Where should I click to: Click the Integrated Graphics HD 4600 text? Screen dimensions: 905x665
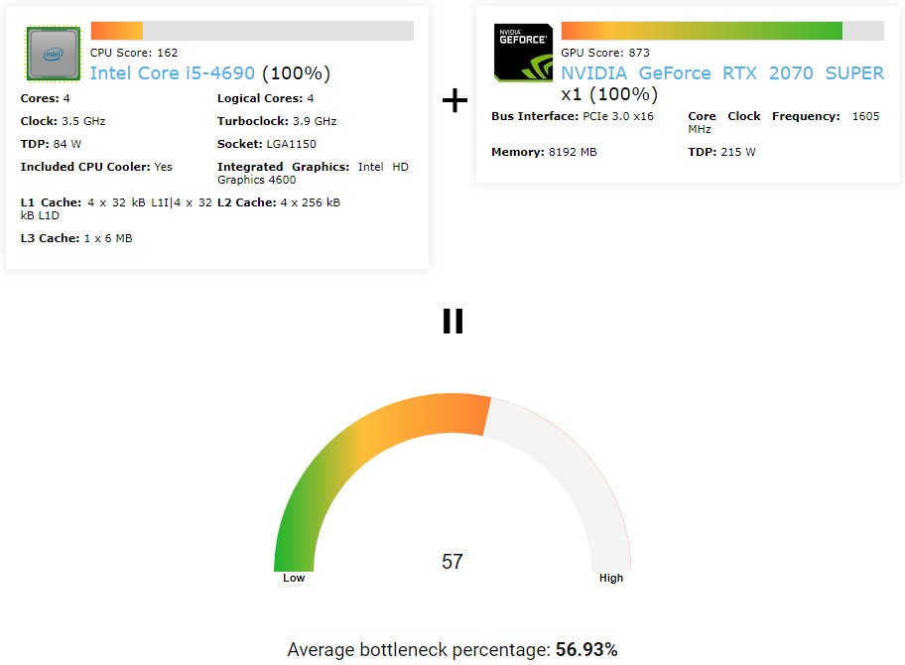point(313,173)
